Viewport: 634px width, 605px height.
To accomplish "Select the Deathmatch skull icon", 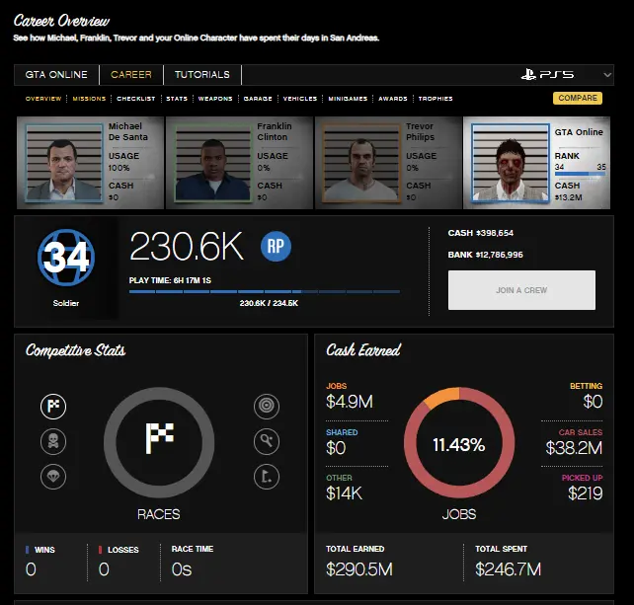I will [x=53, y=441].
